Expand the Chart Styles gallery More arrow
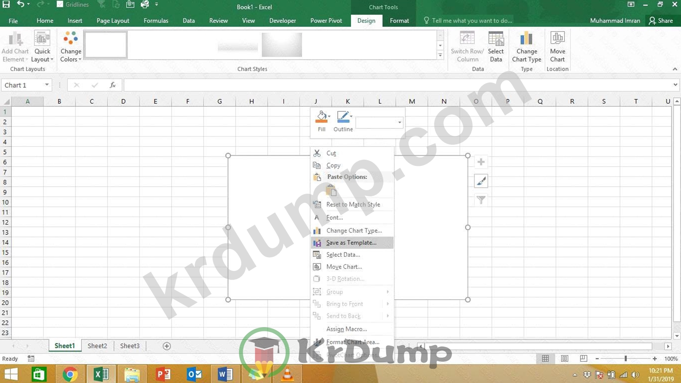The height and width of the screenshot is (383, 681). pos(440,56)
